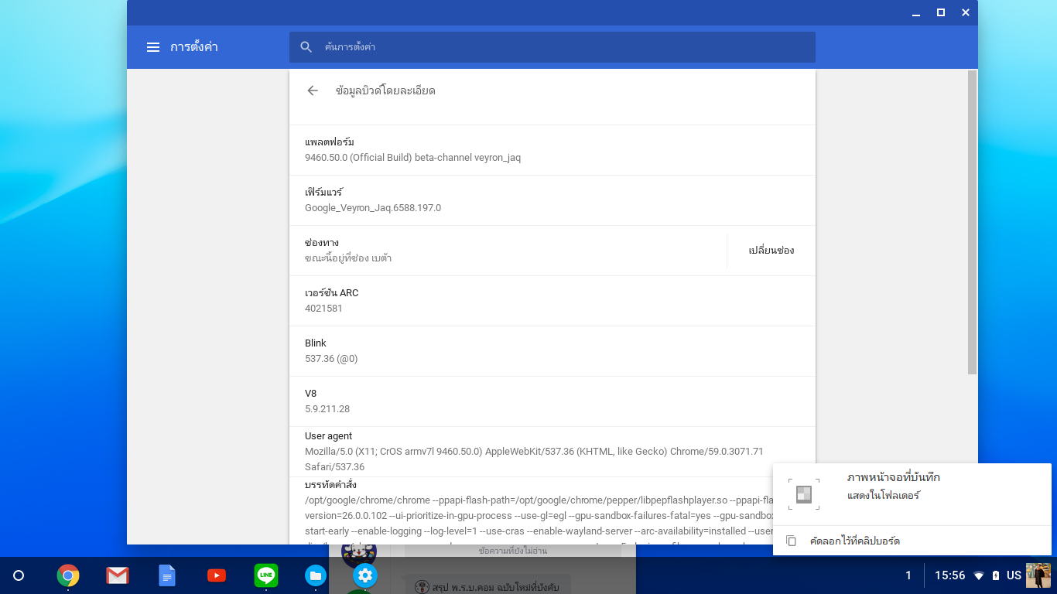Minimize the settings window
The image size is (1057, 594).
tap(916, 12)
